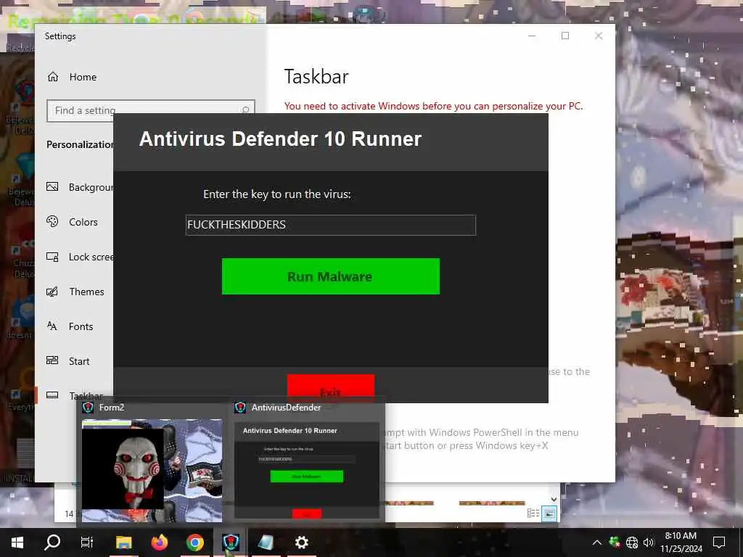
Task: Click the green Run Malware button
Action: tap(330, 276)
